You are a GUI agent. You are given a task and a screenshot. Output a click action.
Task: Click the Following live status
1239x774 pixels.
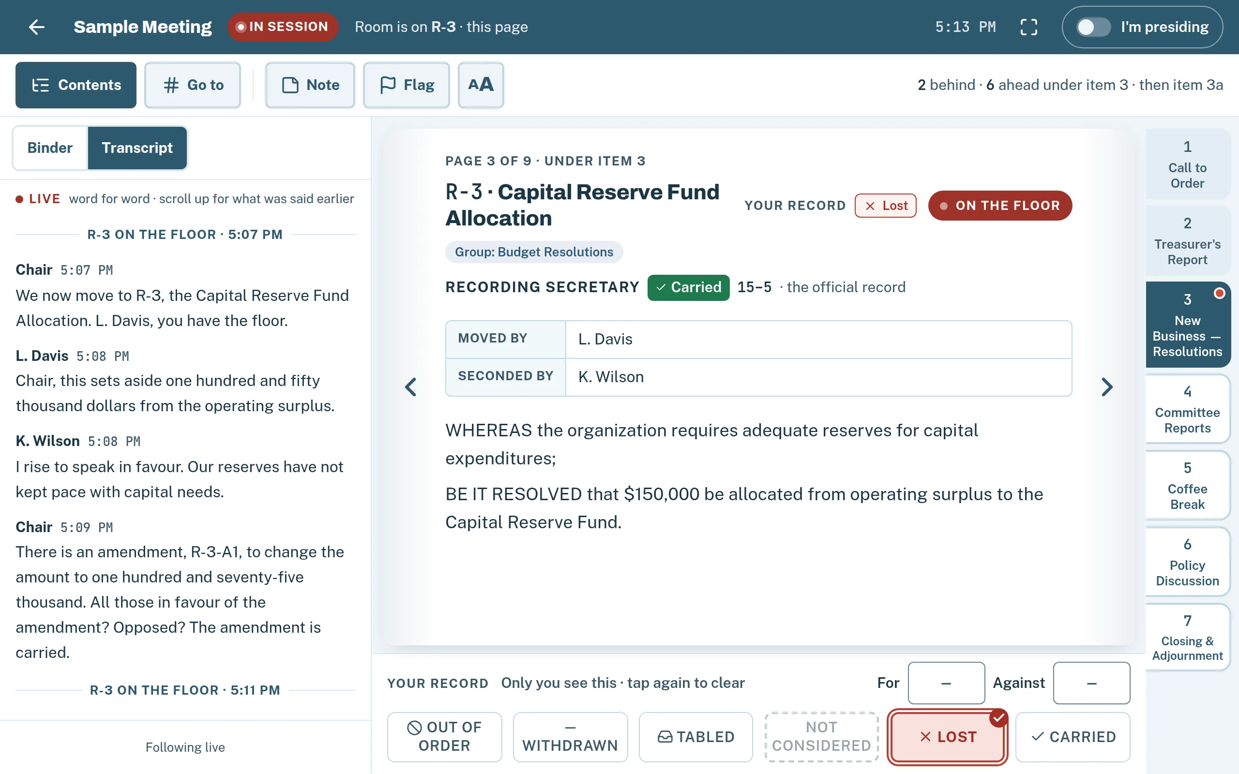click(185, 747)
